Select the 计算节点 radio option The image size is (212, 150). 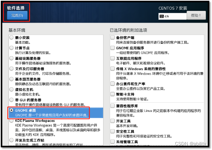12,48
